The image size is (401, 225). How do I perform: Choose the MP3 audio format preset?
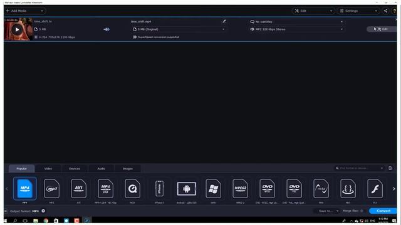point(51,189)
